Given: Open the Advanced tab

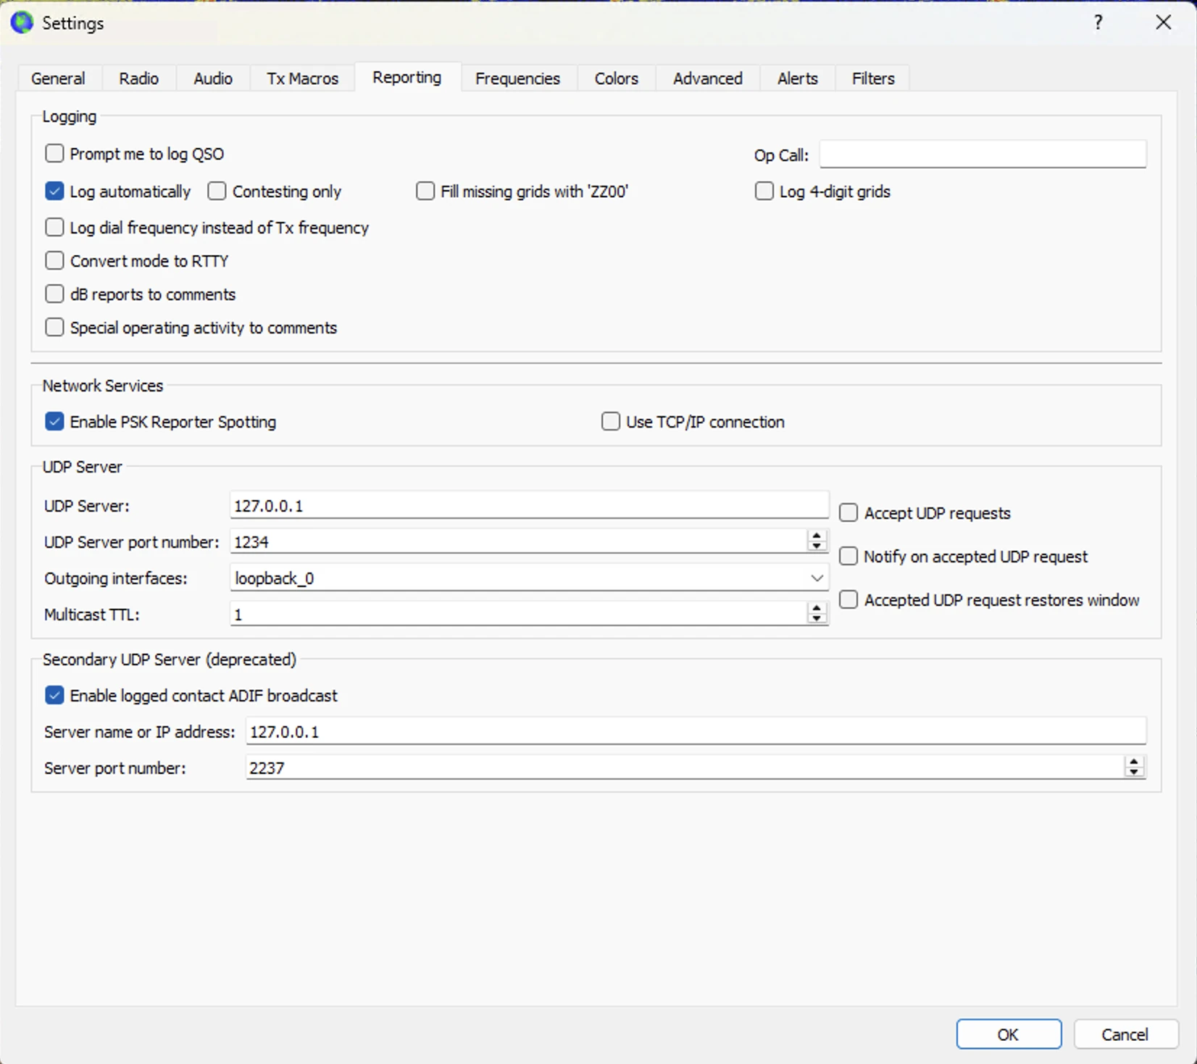Looking at the screenshot, I should tap(708, 78).
